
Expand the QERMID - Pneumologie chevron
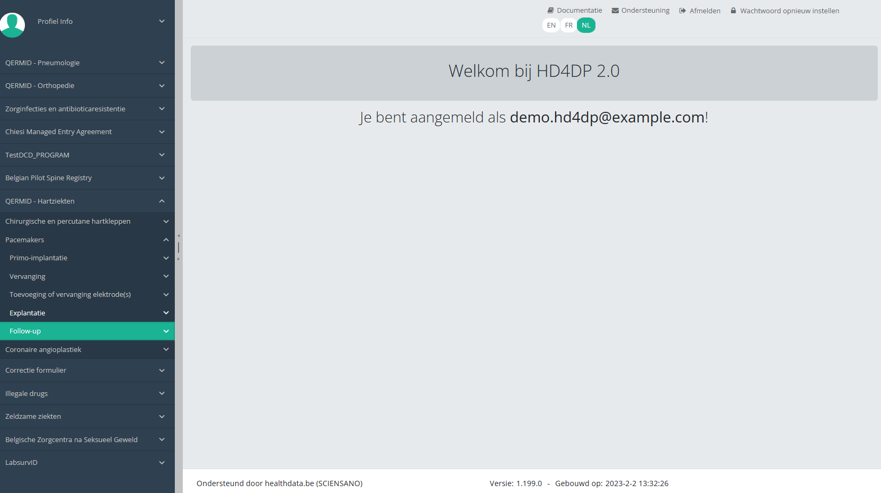coord(162,63)
